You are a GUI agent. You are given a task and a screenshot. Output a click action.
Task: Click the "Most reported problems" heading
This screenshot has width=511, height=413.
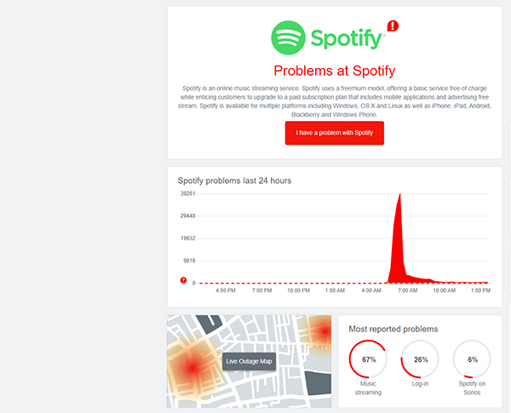[393, 328]
